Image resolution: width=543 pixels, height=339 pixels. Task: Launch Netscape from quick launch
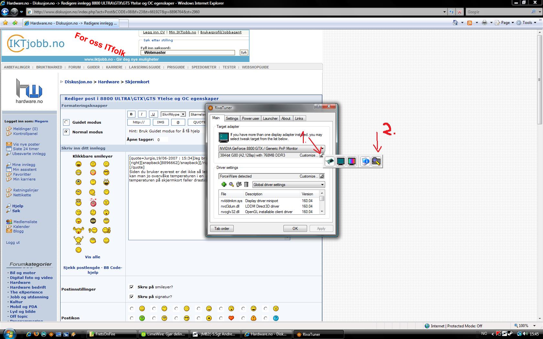[x=43, y=334]
